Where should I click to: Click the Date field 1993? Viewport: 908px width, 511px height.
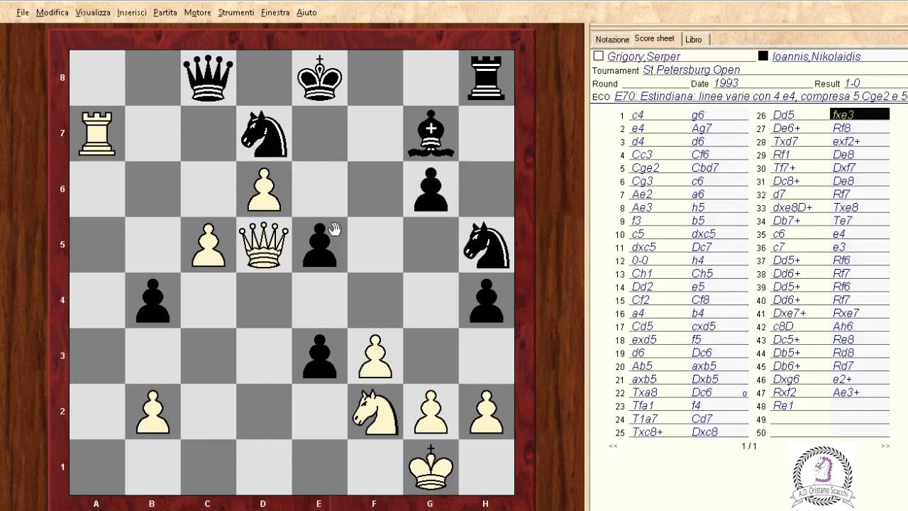click(x=726, y=83)
